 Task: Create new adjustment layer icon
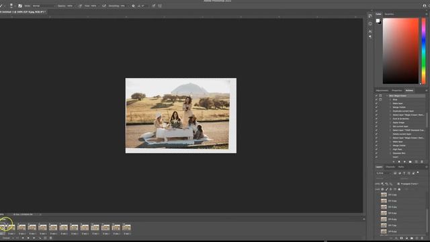click(x=406, y=238)
